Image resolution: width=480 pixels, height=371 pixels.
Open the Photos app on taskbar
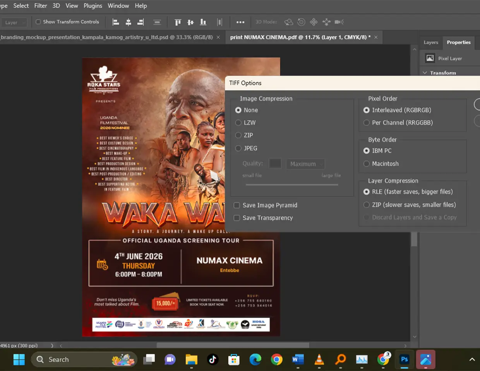[426, 360]
